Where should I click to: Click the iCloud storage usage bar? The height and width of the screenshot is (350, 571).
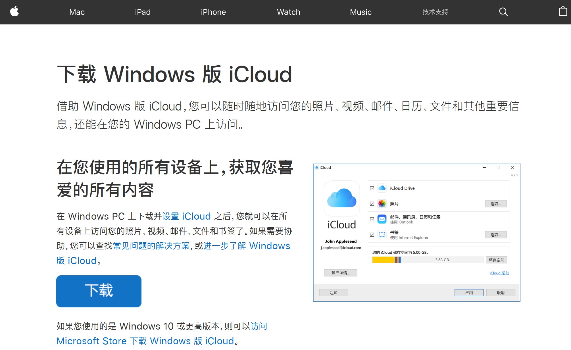[428, 260]
